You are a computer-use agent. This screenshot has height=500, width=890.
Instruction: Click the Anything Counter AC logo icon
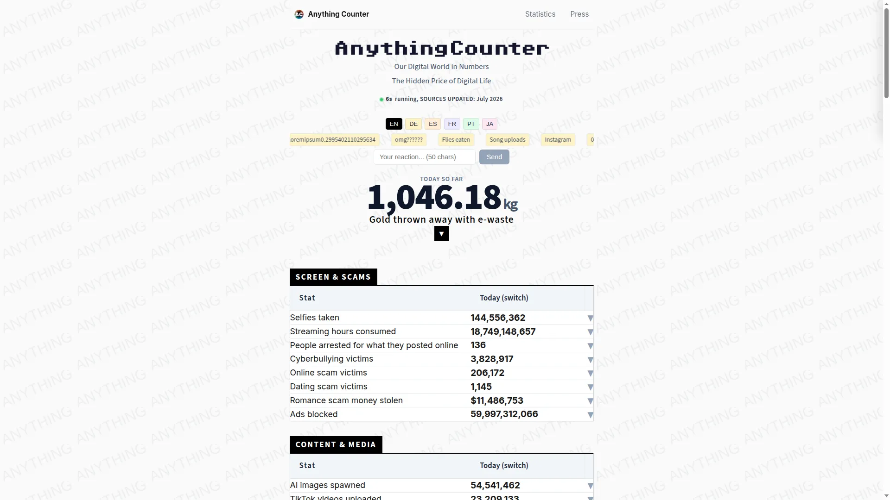click(299, 14)
